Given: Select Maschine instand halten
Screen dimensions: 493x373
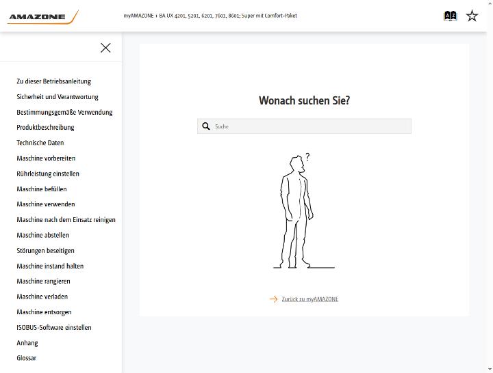Looking at the screenshot, I should (x=50, y=266).
